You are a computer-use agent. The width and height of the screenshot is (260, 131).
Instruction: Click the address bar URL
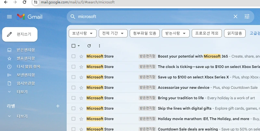click(x=78, y=2)
